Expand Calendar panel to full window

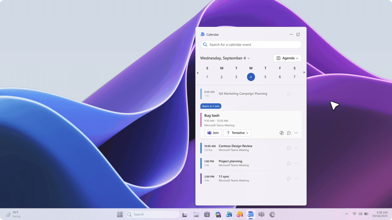point(298,34)
